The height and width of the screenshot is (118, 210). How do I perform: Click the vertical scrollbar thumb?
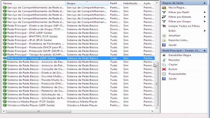click(157, 84)
